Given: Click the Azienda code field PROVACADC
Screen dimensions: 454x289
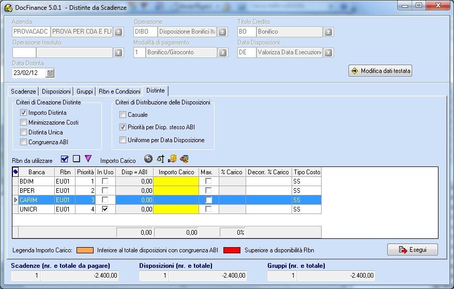Looking at the screenshot, I should click(31, 32).
